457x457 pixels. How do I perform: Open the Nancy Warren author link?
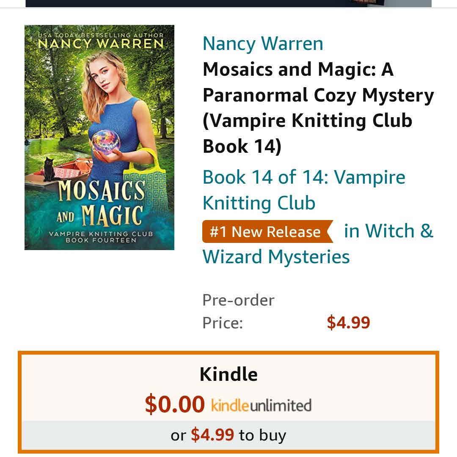tap(263, 44)
